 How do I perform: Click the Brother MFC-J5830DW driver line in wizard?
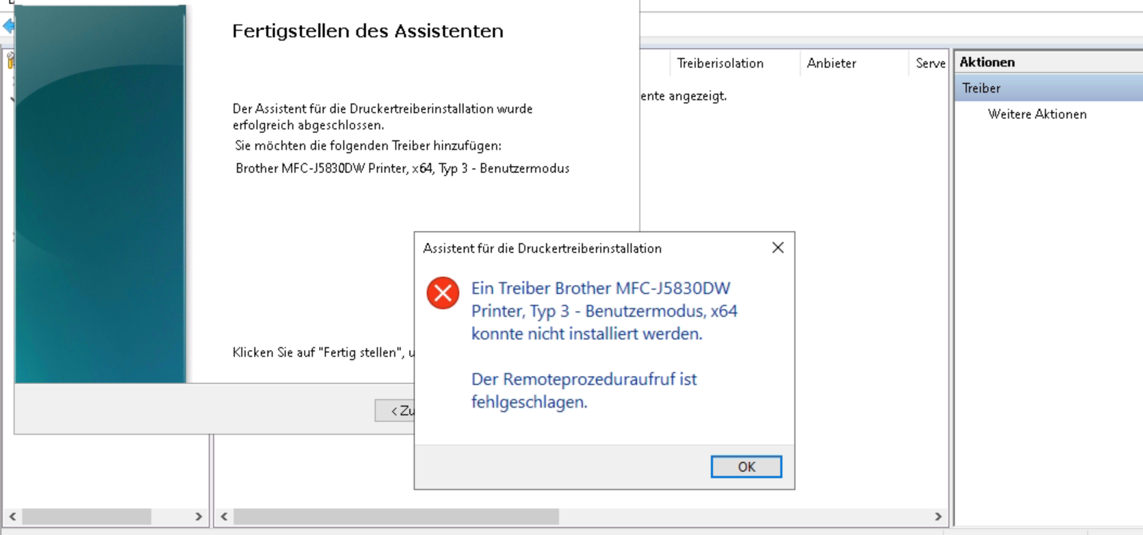(402, 168)
